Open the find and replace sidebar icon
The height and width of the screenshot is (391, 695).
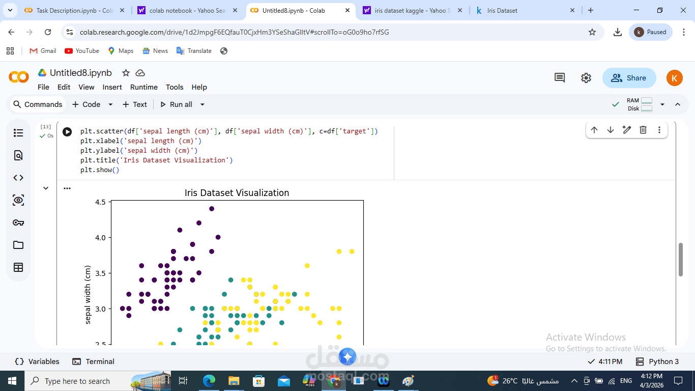pyautogui.click(x=18, y=155)
